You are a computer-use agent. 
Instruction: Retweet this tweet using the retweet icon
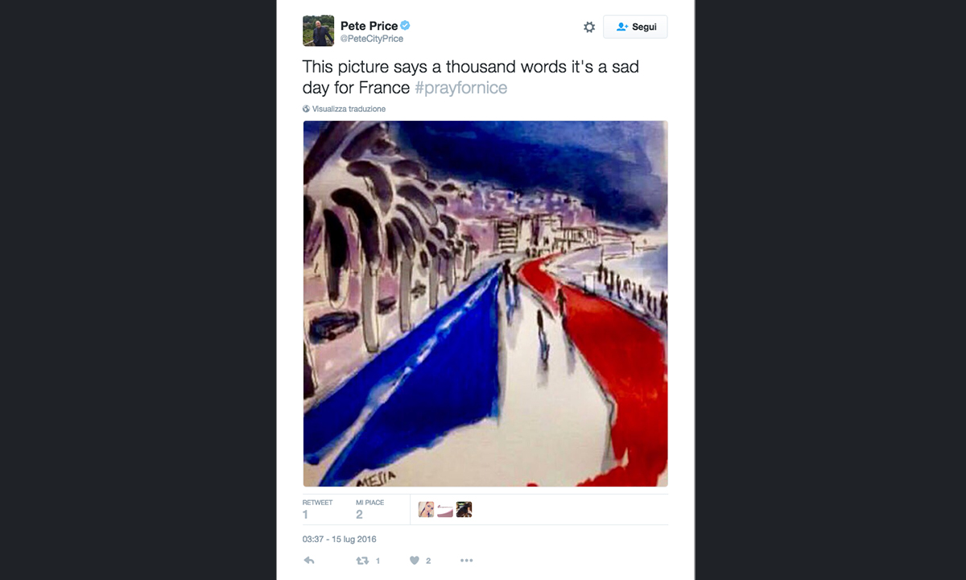(x=362, y=561)
